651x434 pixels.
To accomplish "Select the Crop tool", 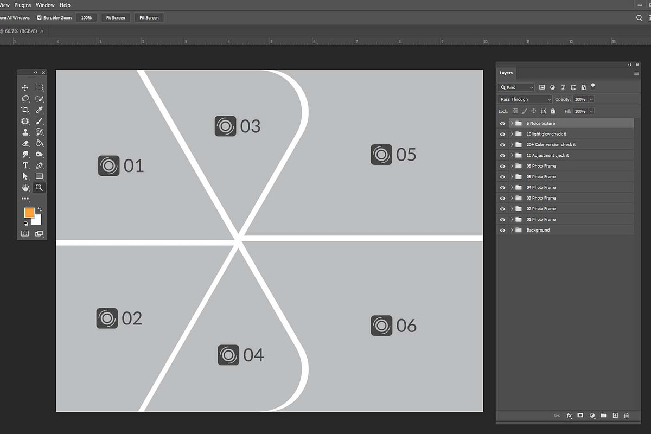I will [25, 110].
